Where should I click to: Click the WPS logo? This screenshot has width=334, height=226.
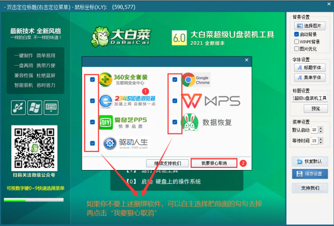click(x=211, y=101)
